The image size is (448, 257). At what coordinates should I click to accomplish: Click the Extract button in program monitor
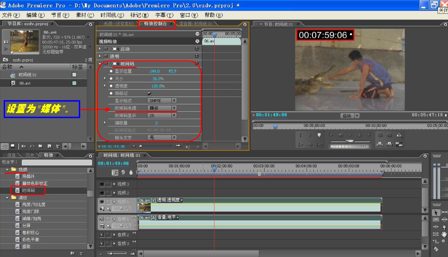389,144
